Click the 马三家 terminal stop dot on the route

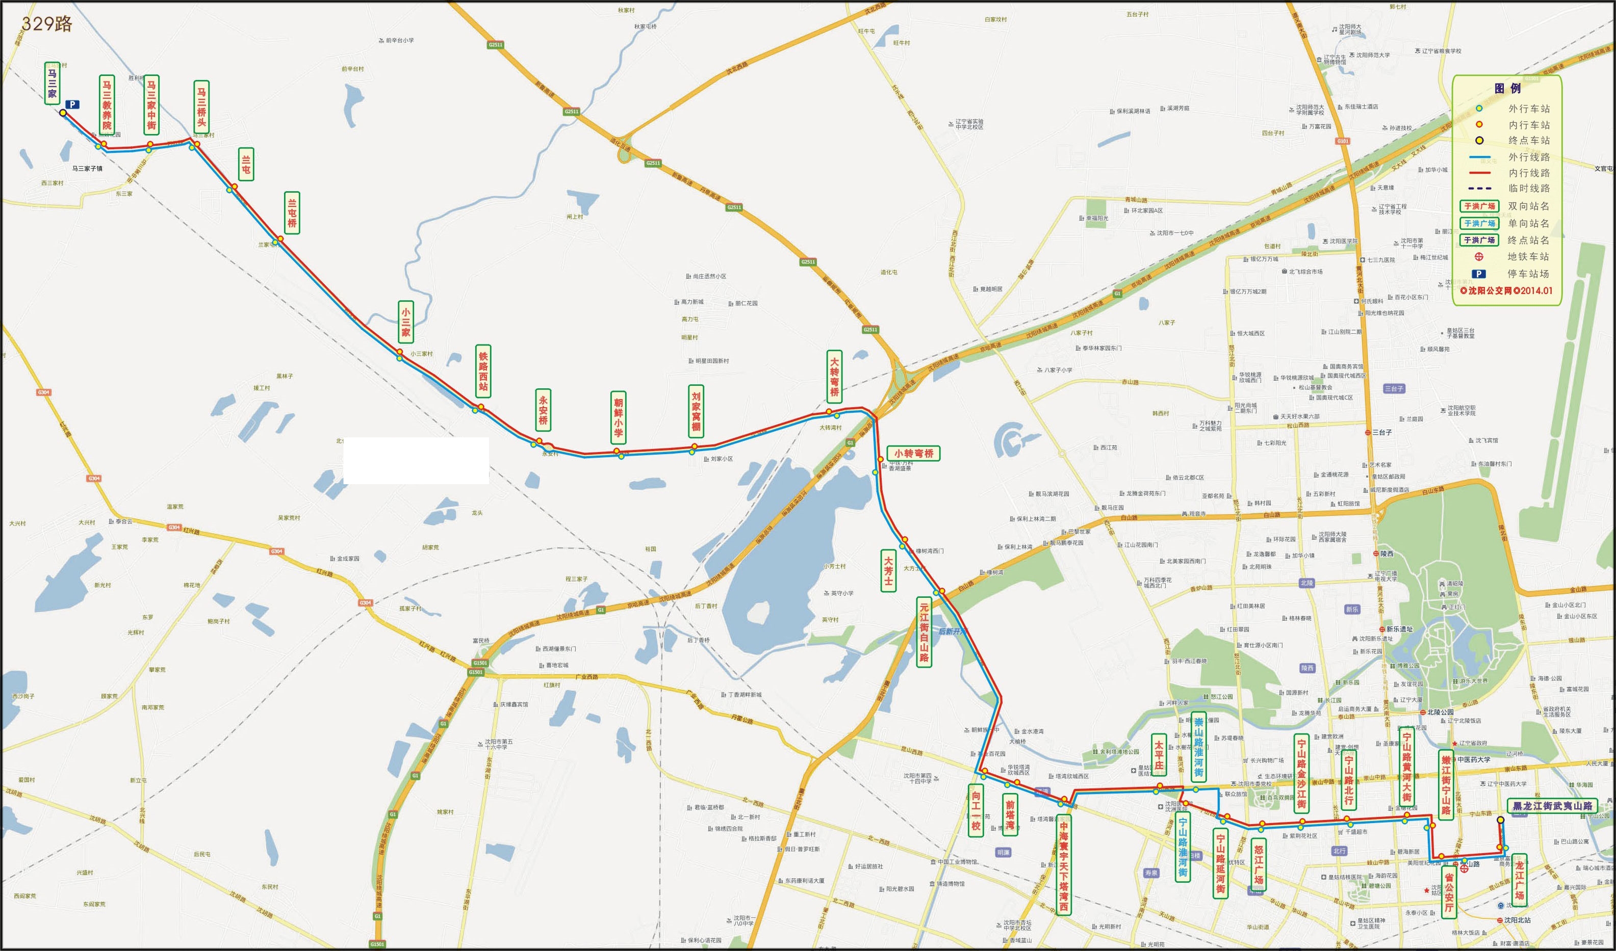coord(63,113)
